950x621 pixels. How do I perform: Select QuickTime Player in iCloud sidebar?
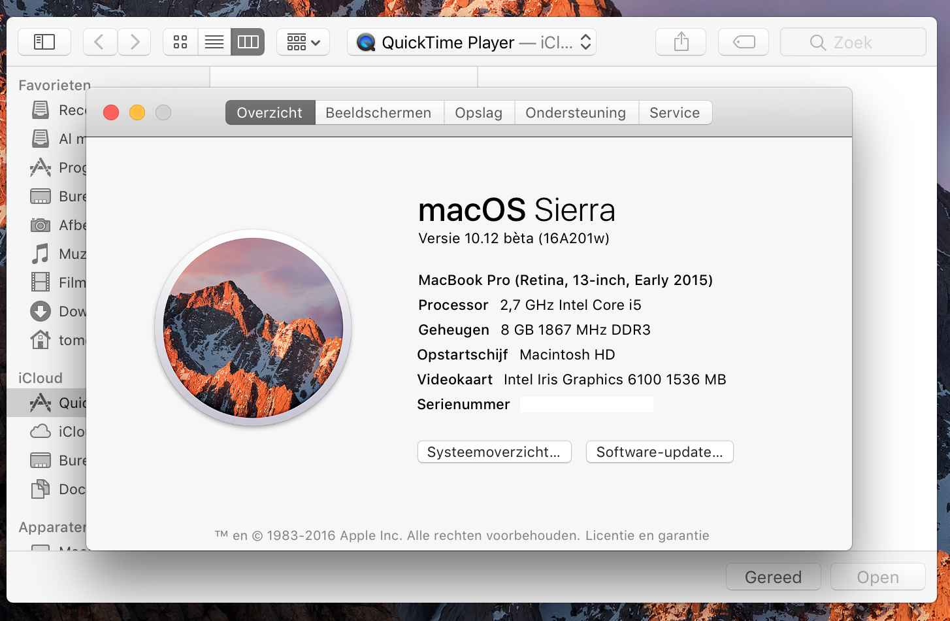coord(46,403)
